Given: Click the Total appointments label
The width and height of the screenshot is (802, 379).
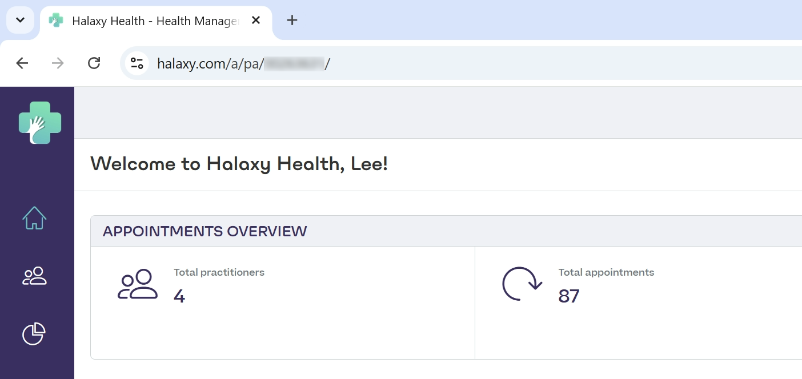Looking at the screenshot, I should click(x=606, y=272).
